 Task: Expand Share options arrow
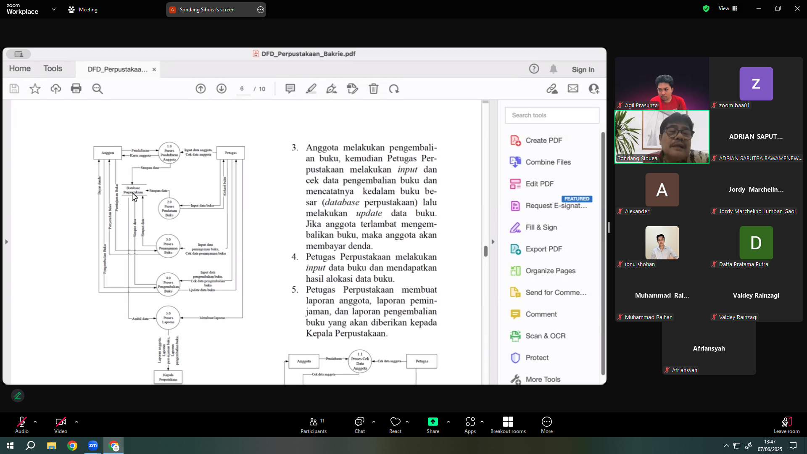[448, 422]
